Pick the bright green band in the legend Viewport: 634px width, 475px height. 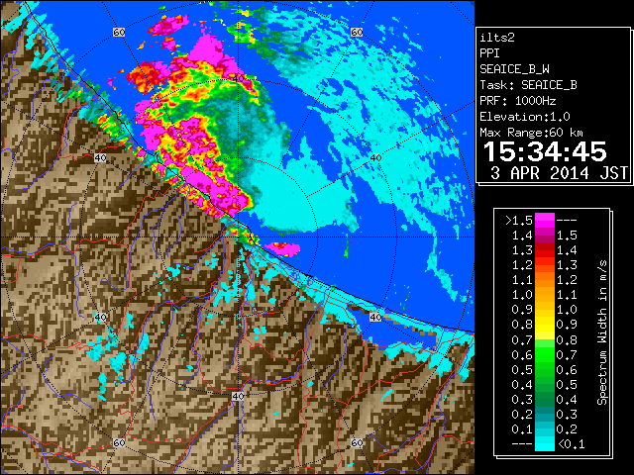(x=545, y=354)
